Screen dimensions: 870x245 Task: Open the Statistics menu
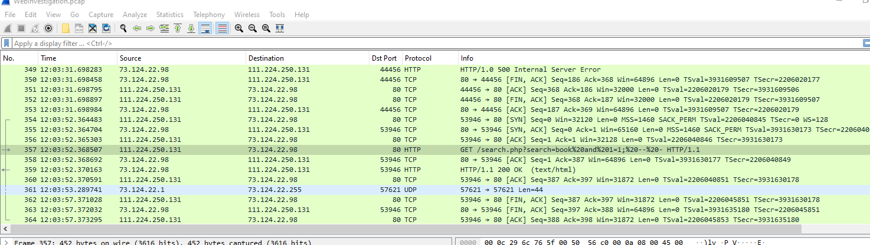[170, 14]
